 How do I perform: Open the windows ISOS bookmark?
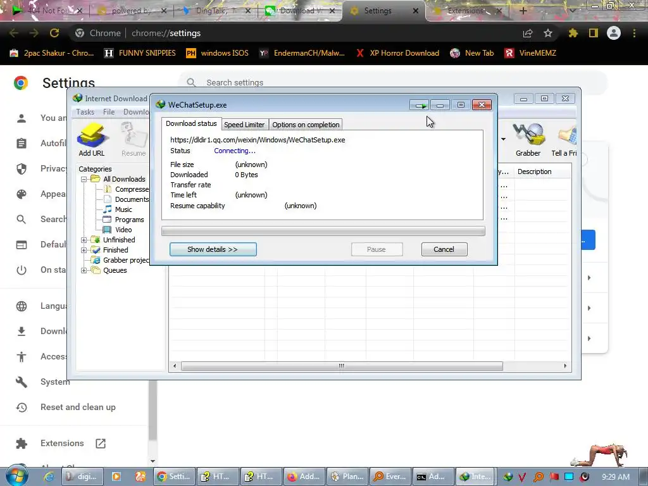[x=218, y=53]
